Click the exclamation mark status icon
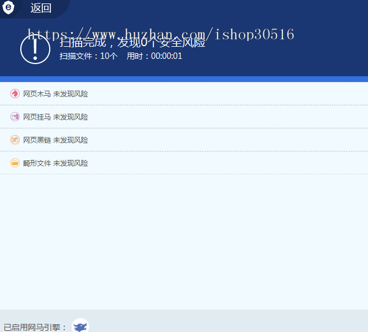 35,49
